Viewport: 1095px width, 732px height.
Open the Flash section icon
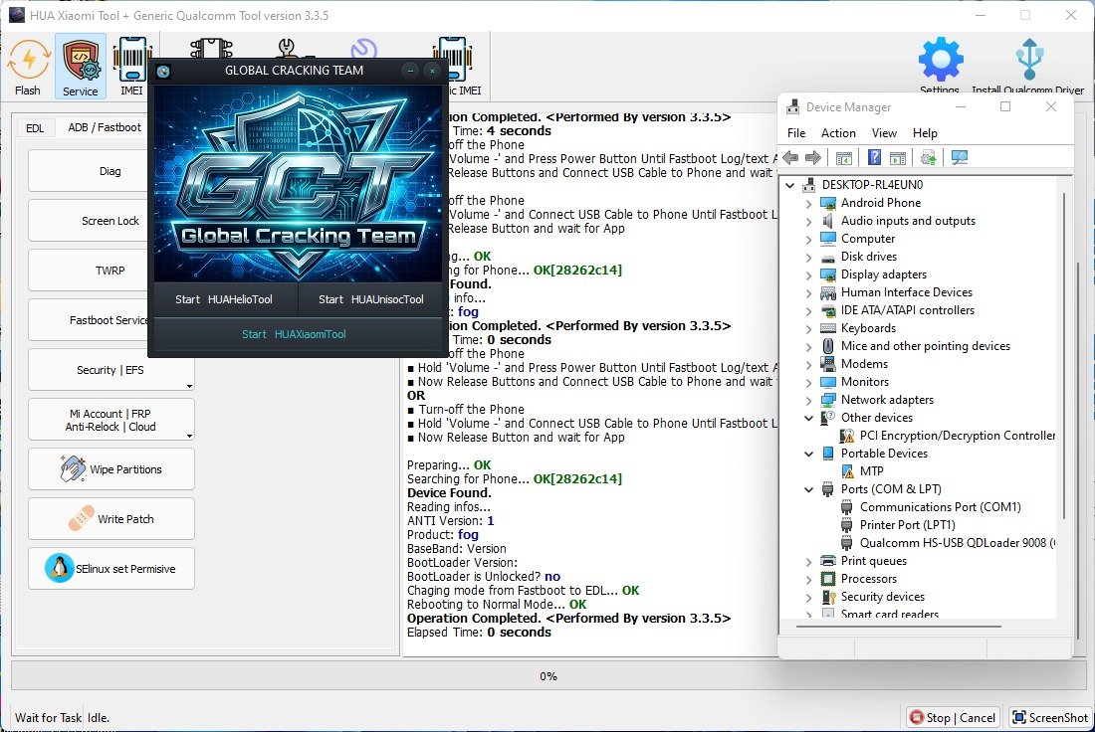[x=28, y=62]
